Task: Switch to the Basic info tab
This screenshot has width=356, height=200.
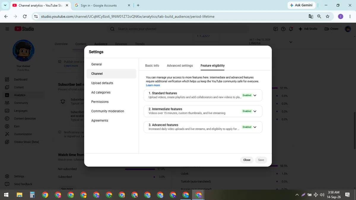Action: click(152, 65)
